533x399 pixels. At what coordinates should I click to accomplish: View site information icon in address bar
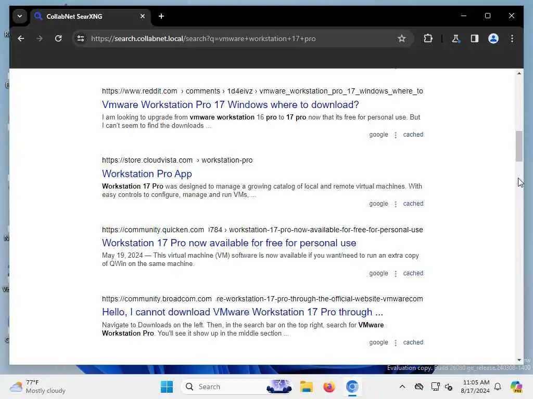[x=81, y=38]
